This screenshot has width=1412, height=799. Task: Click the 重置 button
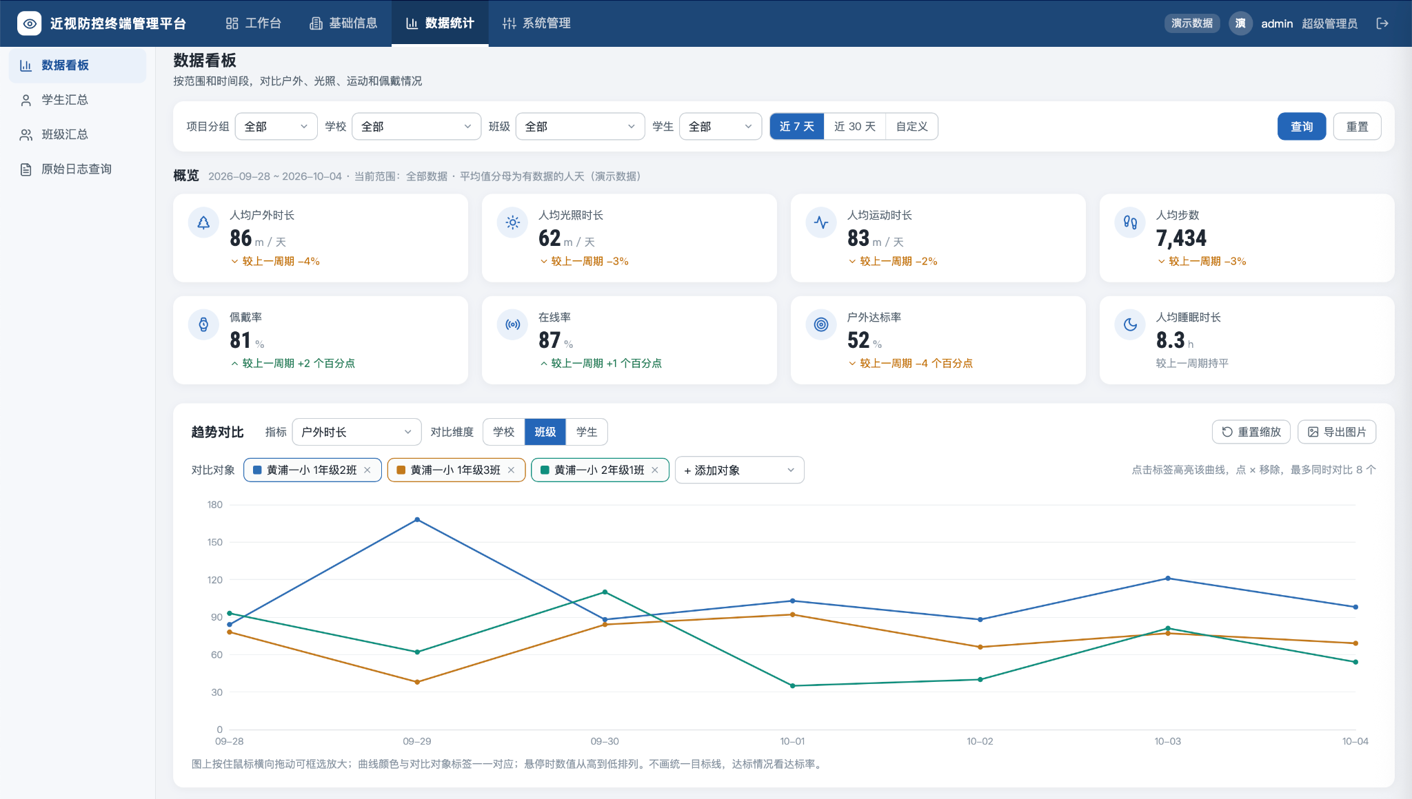(1357, 127)
